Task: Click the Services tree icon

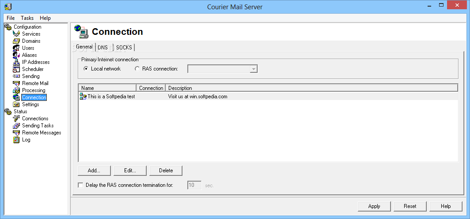Action: pyautogui.click(x=16, y=34)
